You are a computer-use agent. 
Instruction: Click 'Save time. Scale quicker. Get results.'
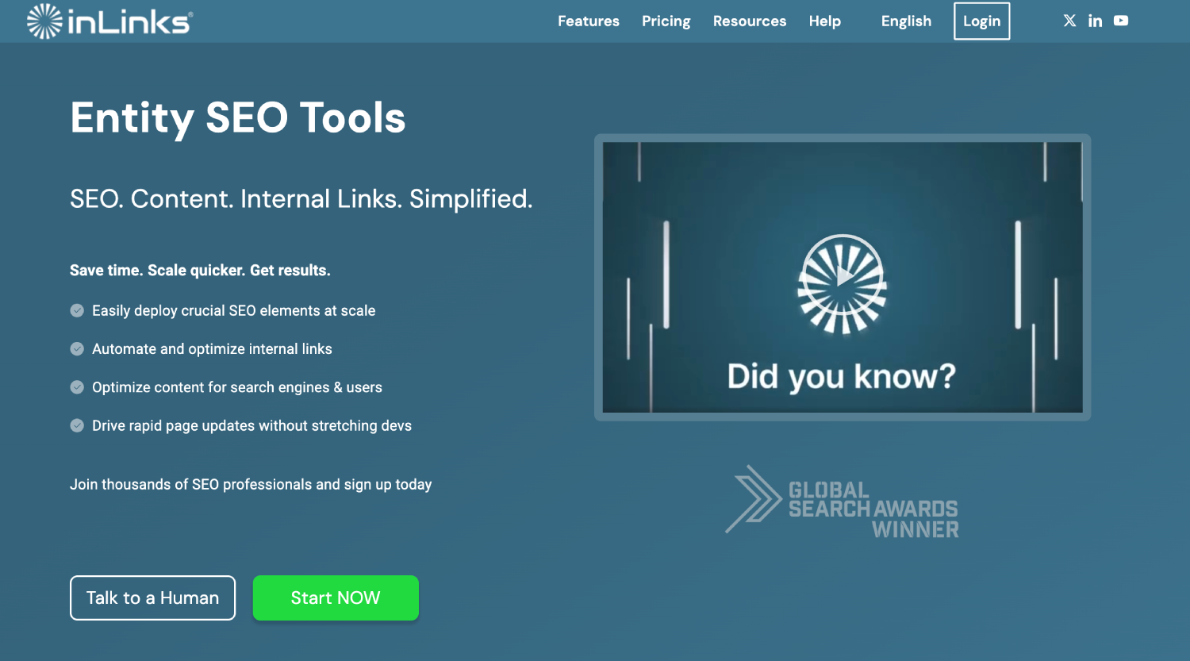(x=200, y=271)
